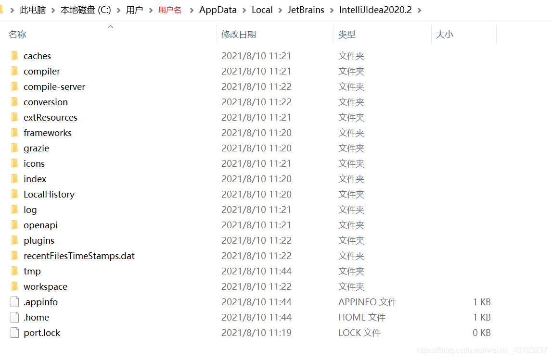Select the frameworks folder name

click(x=48, y=133)
